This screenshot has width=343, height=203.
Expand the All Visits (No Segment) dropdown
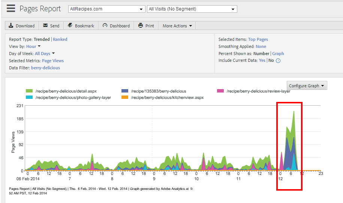(x=192, y=9)
